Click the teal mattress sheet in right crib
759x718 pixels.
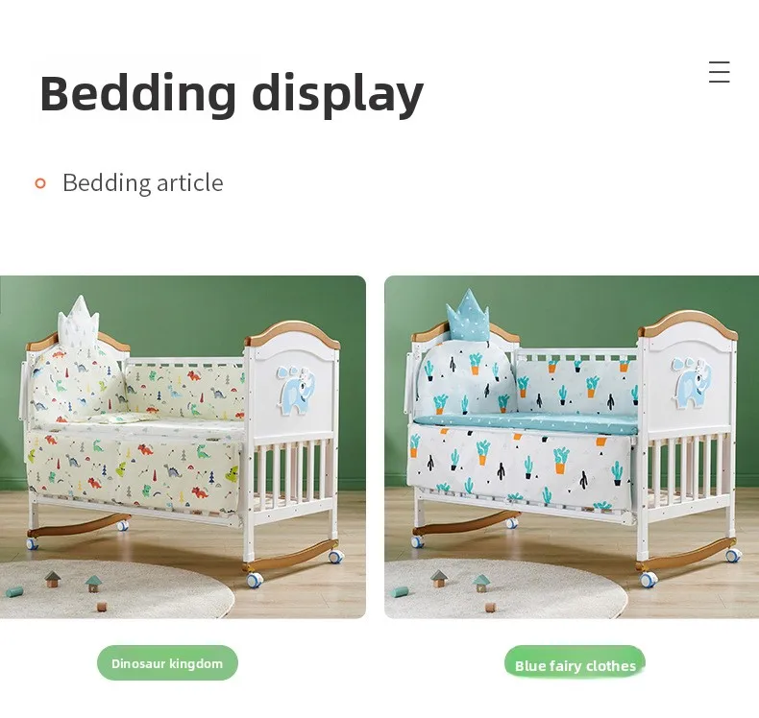coord(526,423)
